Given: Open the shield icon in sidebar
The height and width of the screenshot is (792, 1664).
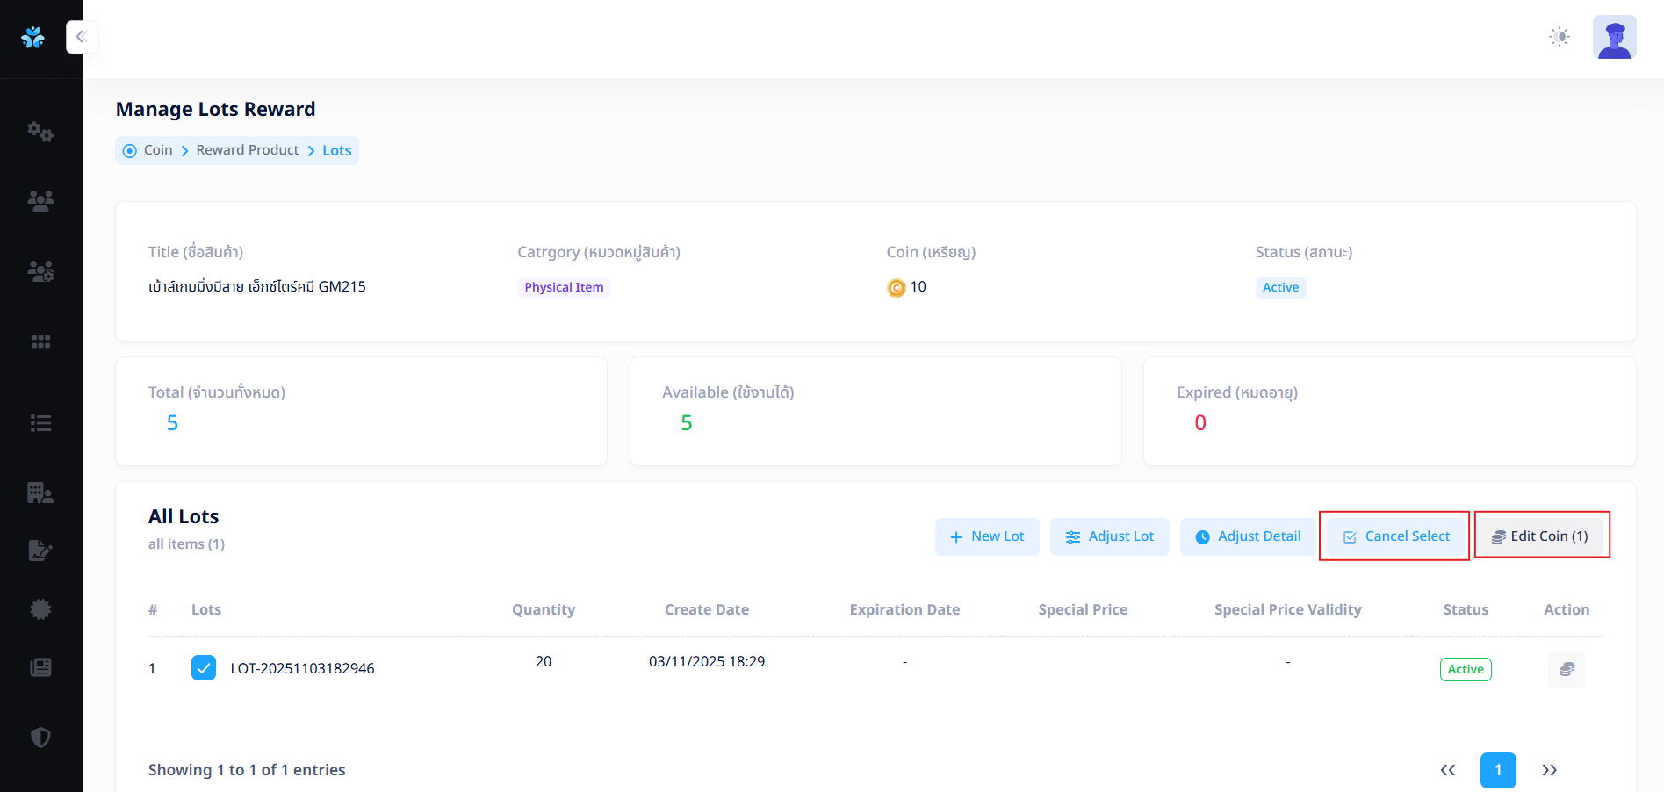Looking at the screenshot, I should pyautogui.click(x=40, y=738).
